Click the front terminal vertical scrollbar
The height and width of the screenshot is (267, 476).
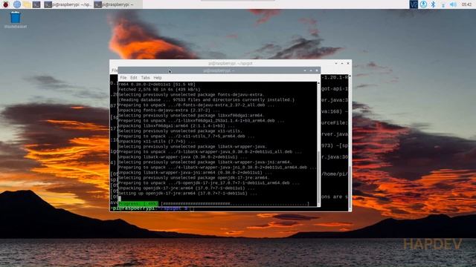[318, 143]
